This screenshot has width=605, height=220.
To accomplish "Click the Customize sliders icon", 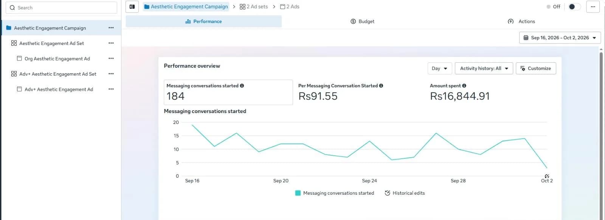I will [523, 68].
